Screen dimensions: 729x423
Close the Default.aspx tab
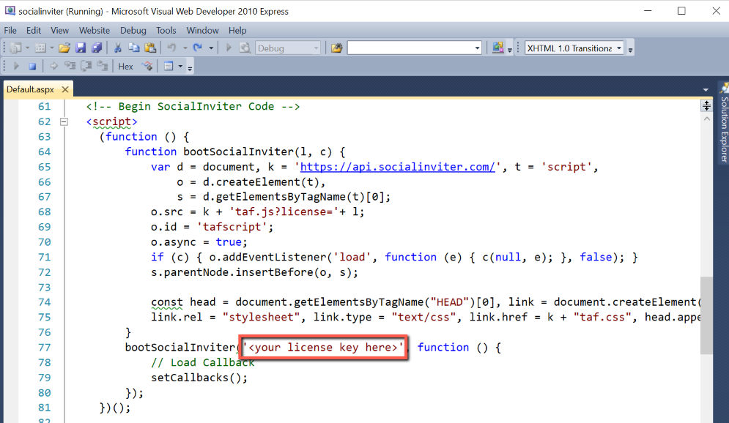(x=65, y=89)
